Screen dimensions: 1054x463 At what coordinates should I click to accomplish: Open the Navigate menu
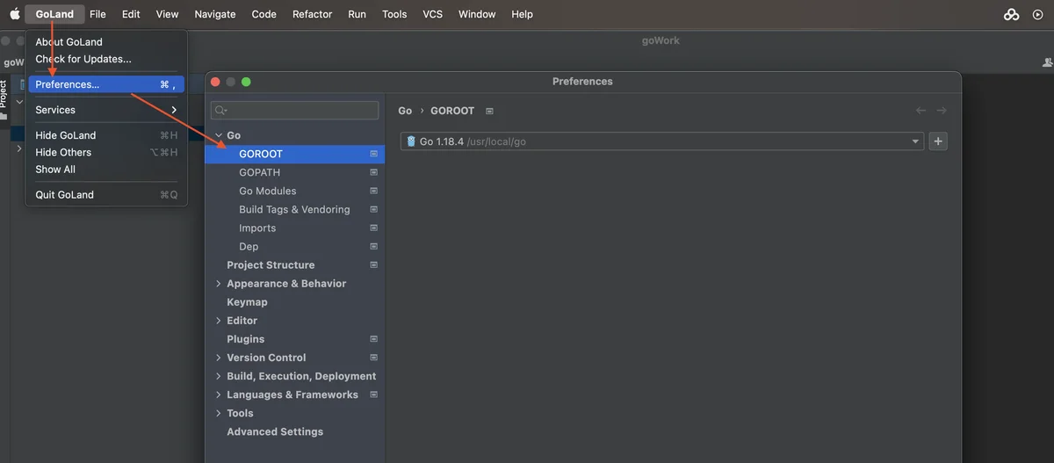pyautogui.click(x=215, y=14)
